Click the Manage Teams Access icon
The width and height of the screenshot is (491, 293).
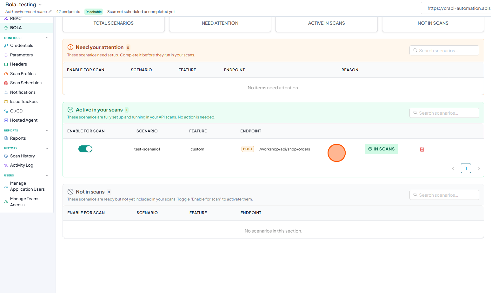(6, 202)
